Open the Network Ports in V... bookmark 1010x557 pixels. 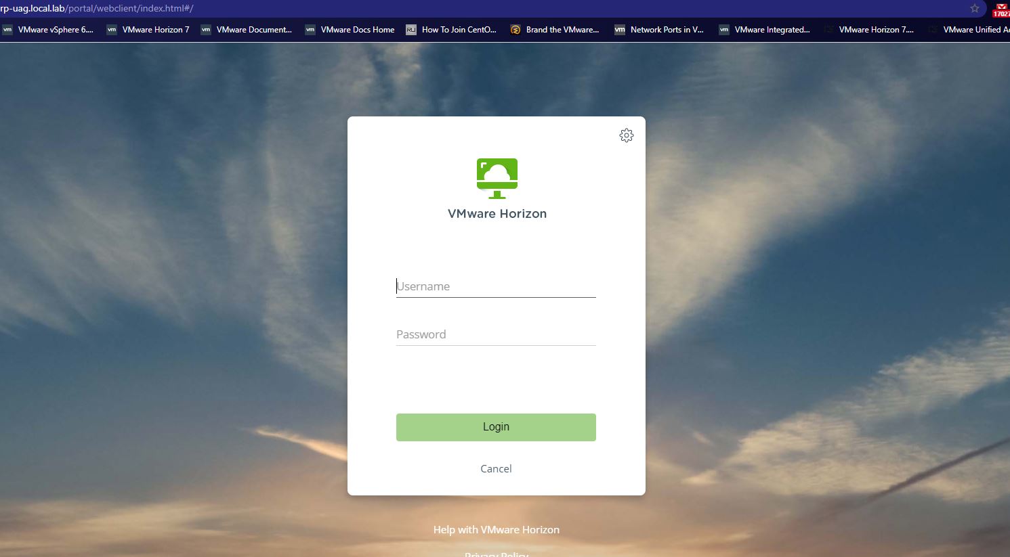[x=659, y=30]
